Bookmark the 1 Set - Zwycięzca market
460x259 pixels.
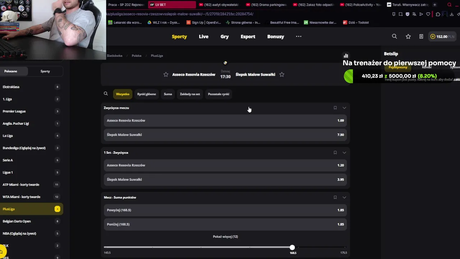coord(335,153)
